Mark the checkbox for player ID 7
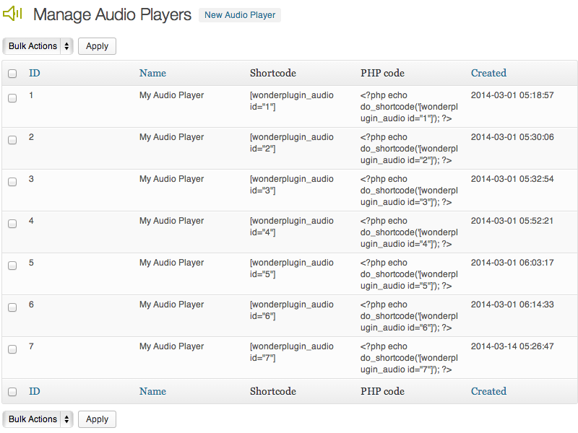The image size is (578, 433). point(12,349)
